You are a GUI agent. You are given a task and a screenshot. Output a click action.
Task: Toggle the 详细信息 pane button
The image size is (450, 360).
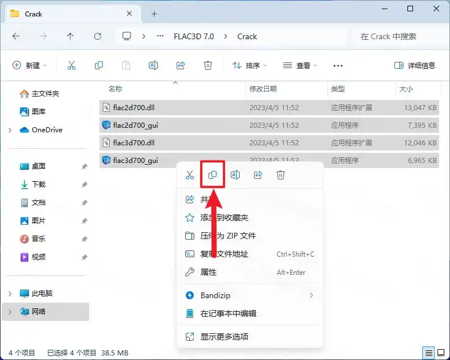coord(414,66)
